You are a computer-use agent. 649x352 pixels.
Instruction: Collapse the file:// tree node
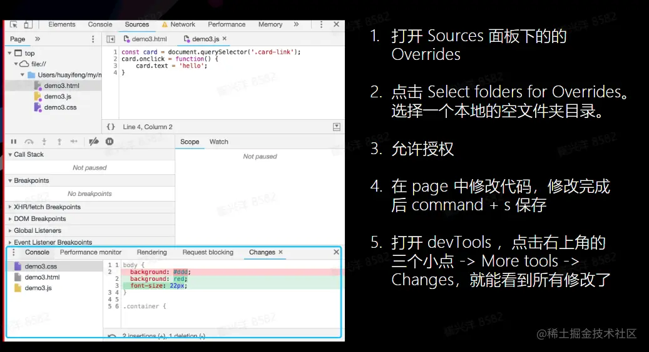tap(15, 64)
